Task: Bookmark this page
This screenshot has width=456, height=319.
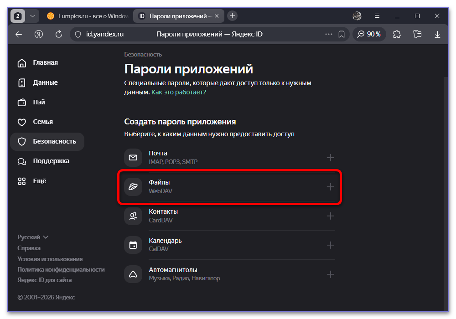Action: (342, 34)
